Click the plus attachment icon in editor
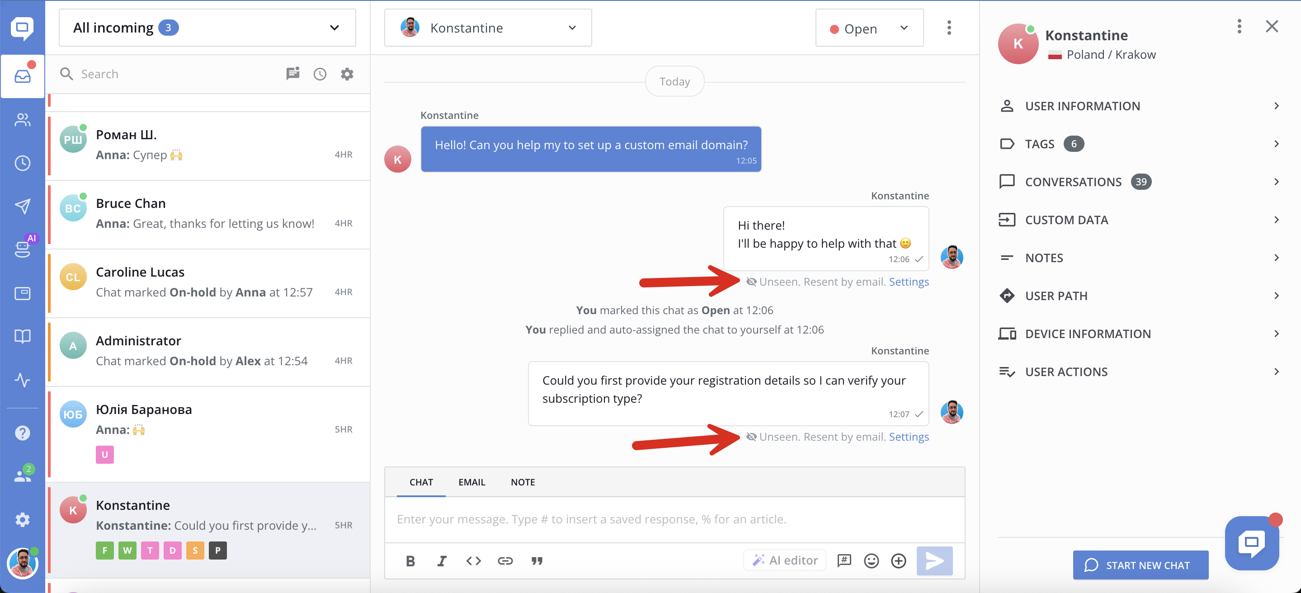 click(x=899, y=560)
